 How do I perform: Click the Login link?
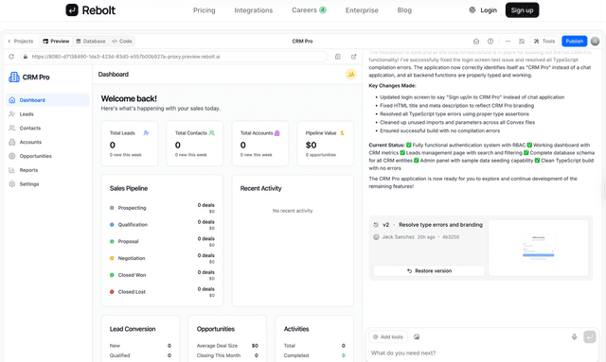(x=489, y=10)
